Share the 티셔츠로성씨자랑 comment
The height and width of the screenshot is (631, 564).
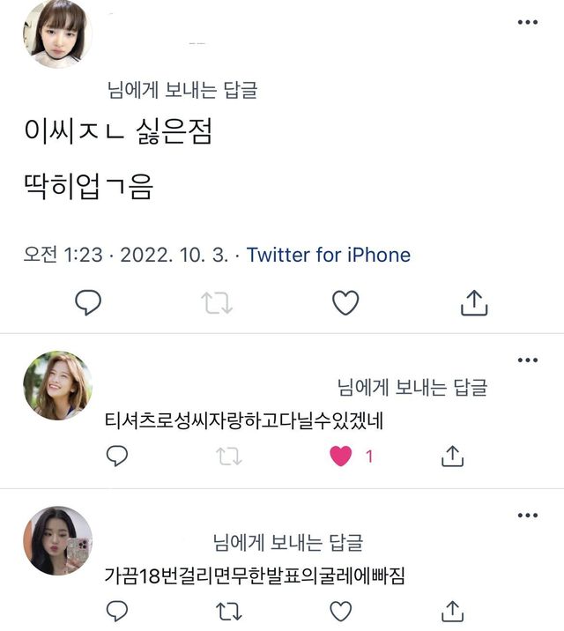(451, 456)
